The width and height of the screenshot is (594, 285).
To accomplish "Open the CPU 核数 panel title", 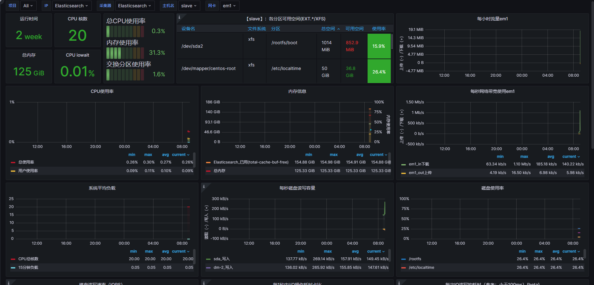I will coord(77,19).
